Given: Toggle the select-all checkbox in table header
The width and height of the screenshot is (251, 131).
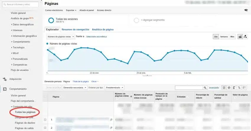Looking at the screenshot, I should point(45,97).
